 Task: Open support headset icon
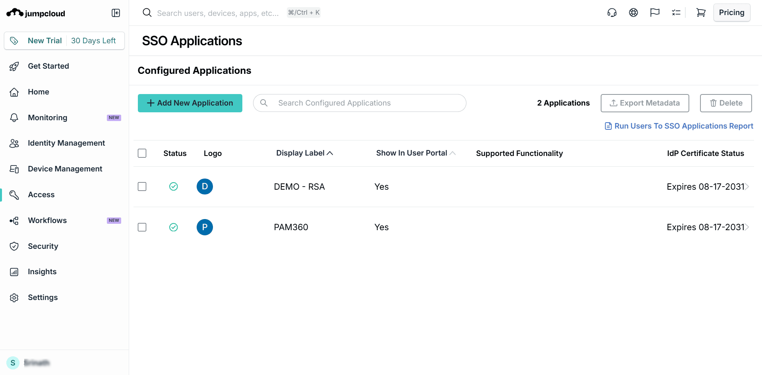612,13
